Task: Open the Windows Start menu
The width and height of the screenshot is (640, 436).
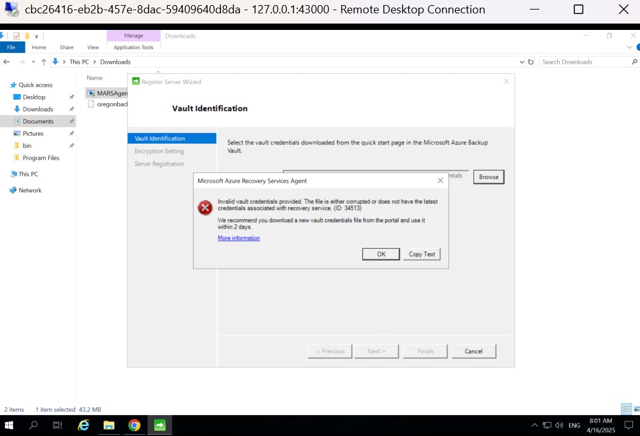Action: [x=8, y=425]
